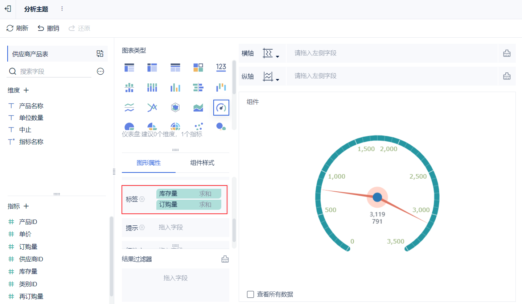522x304 pixels.
Task: Click the 撤销 undo button
Action: (x=48, y=28)
